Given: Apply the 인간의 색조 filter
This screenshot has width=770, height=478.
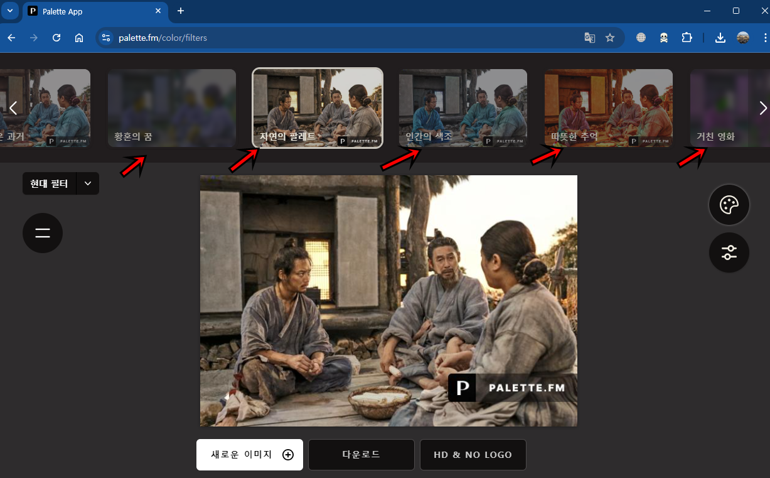Looking at the screenshot, I should [463, 108].
